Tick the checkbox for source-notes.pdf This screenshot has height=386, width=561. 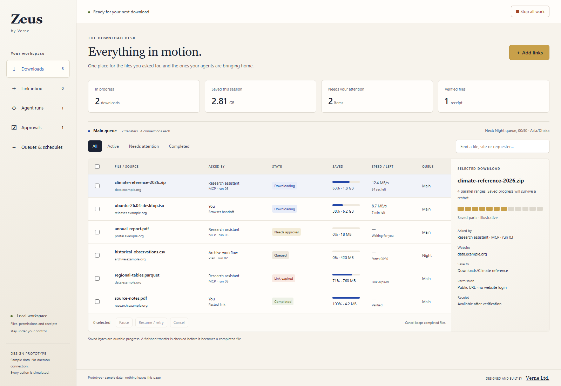pyautogui.click(x=97, y=301)
